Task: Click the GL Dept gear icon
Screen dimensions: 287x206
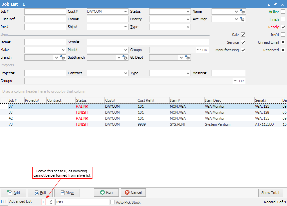Action: [187, 58]
